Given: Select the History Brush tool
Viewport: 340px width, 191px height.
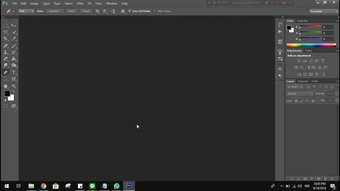Looking at the screenshot, I should (x=14, y=52).
